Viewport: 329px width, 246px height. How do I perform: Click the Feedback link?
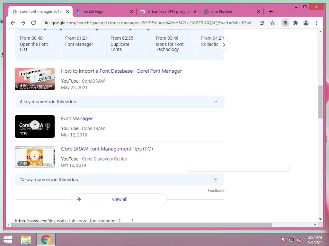(x=216, y=191)
